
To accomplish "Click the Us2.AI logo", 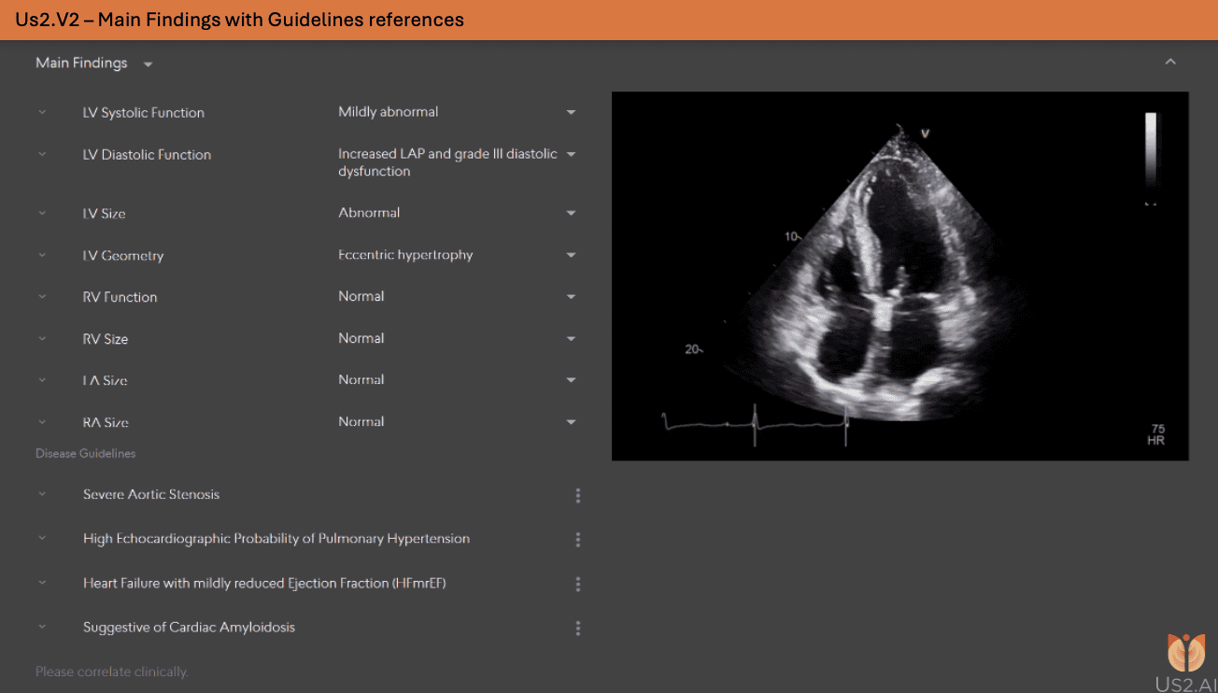I will pyautogui.click(x=1185, y=655).
